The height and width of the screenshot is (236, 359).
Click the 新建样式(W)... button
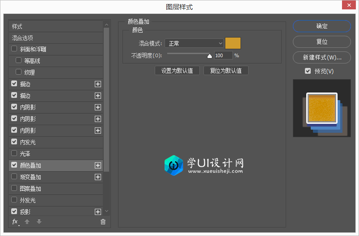click(x=322, y=57)
